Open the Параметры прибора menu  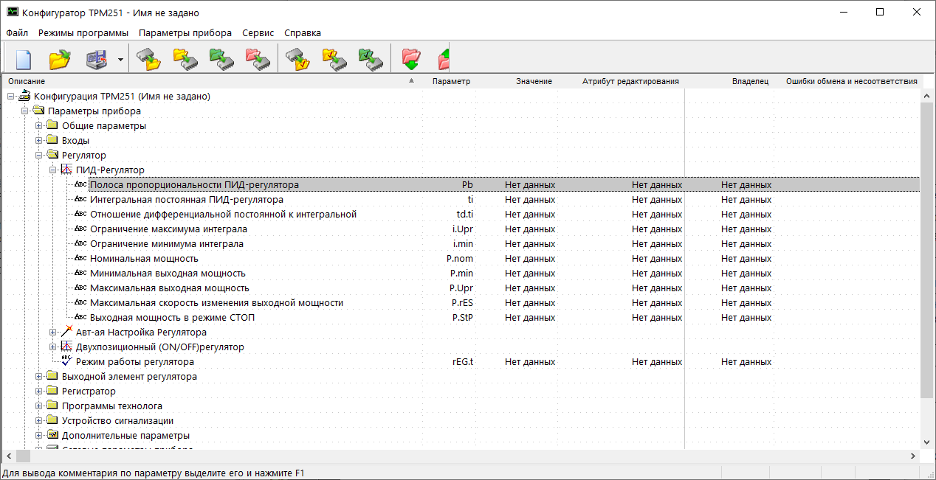point(185,33)
